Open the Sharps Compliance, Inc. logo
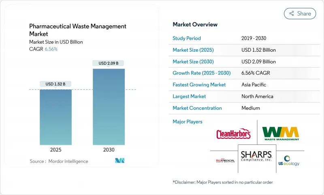 (257, 157)
